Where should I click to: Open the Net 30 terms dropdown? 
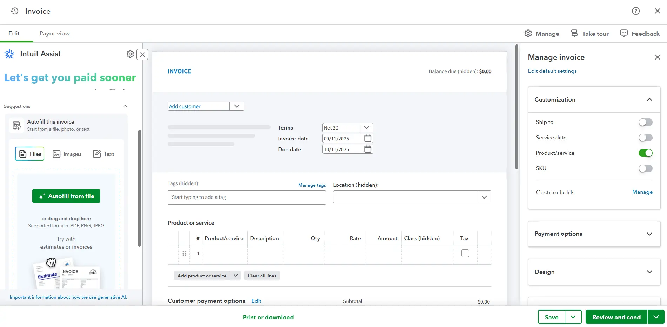(367, 127)
